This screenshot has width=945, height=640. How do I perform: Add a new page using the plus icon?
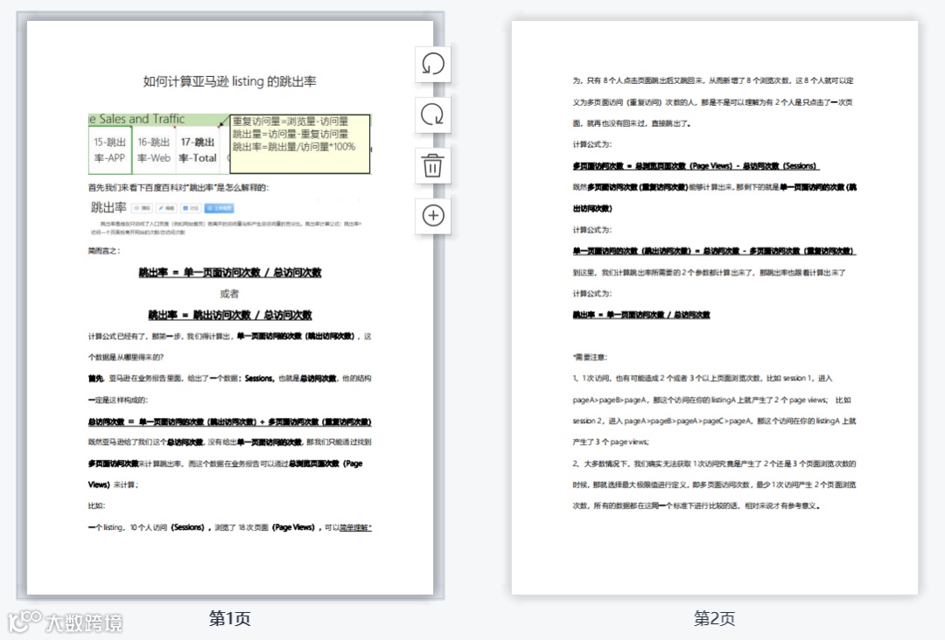[432, 216]
